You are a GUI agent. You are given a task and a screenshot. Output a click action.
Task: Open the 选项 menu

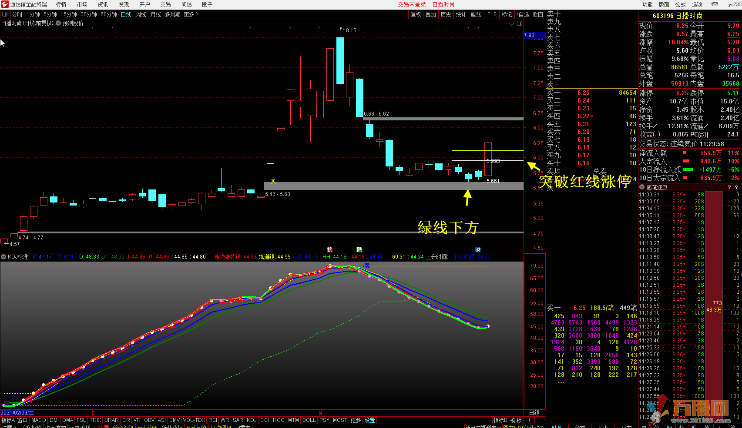[x=697, y=4]
